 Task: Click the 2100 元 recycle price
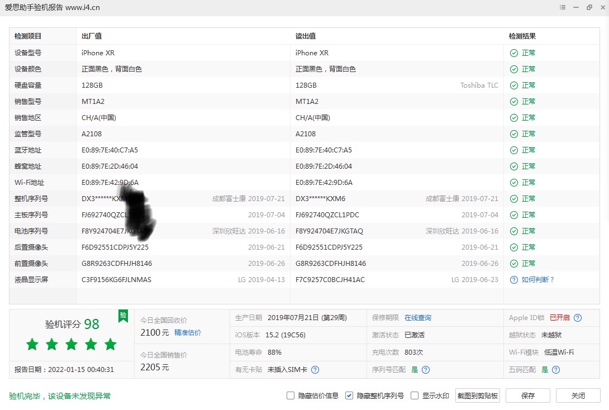coord(155,333)
